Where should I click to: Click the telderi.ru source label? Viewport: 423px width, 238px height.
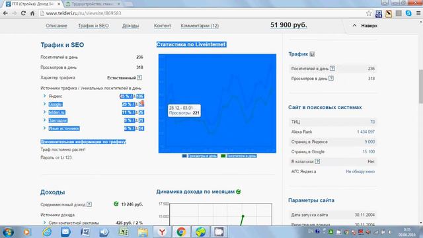pyautogui.click(x=57, y=112)
